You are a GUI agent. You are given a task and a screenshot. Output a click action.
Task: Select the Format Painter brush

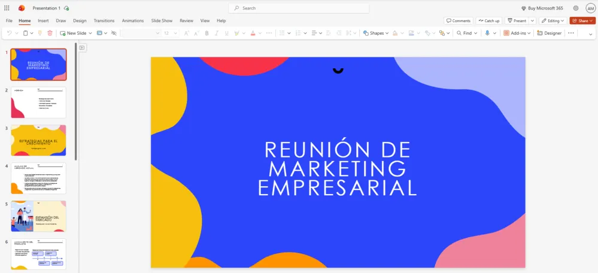click(x=40, y=33)
